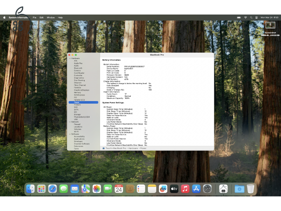The width and height of the screenshot is (281, 211).
Task: Open Spotlight search in menu bar
Action: (251, 18)
